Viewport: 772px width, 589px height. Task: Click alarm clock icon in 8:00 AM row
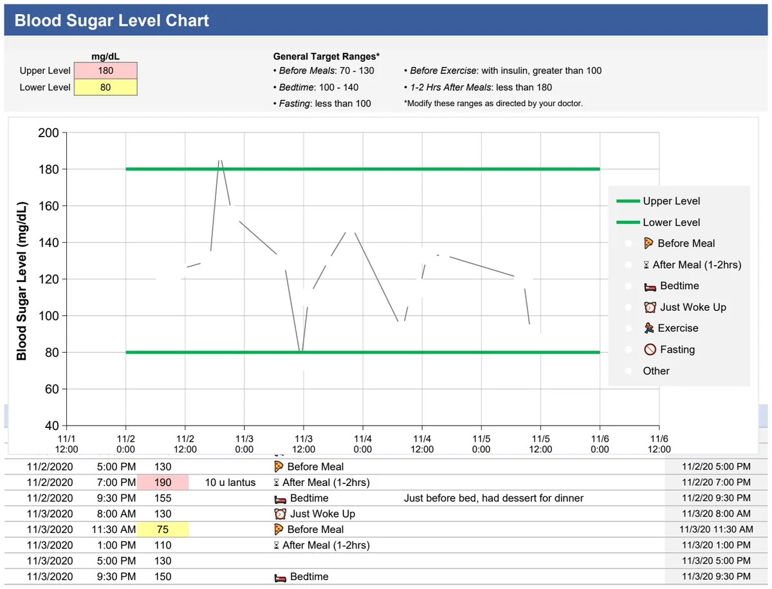[280, 514]
